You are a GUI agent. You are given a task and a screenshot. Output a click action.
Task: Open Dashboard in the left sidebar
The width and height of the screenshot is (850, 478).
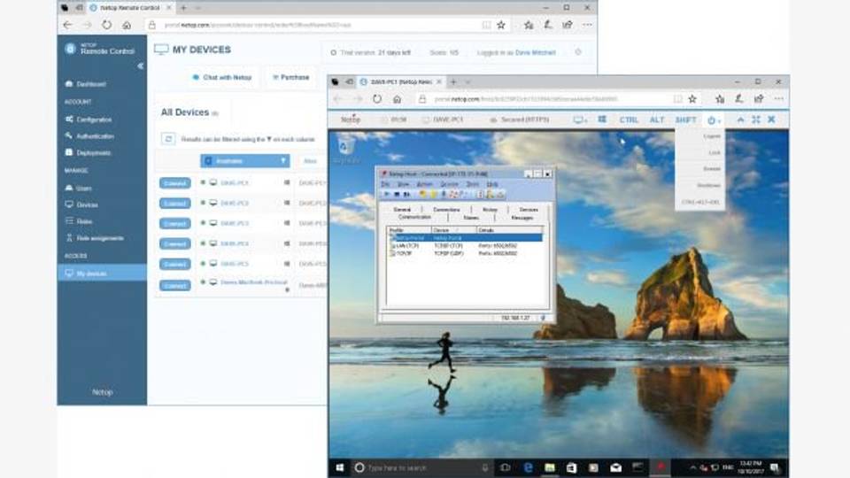point(90,84)
